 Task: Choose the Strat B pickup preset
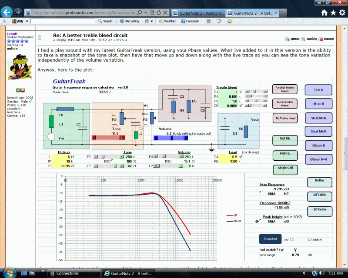tap(318, 103)
